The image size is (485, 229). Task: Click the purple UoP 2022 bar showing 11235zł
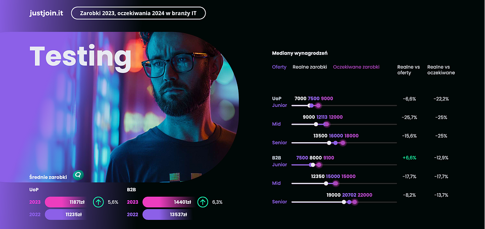[x=66, y=215]
